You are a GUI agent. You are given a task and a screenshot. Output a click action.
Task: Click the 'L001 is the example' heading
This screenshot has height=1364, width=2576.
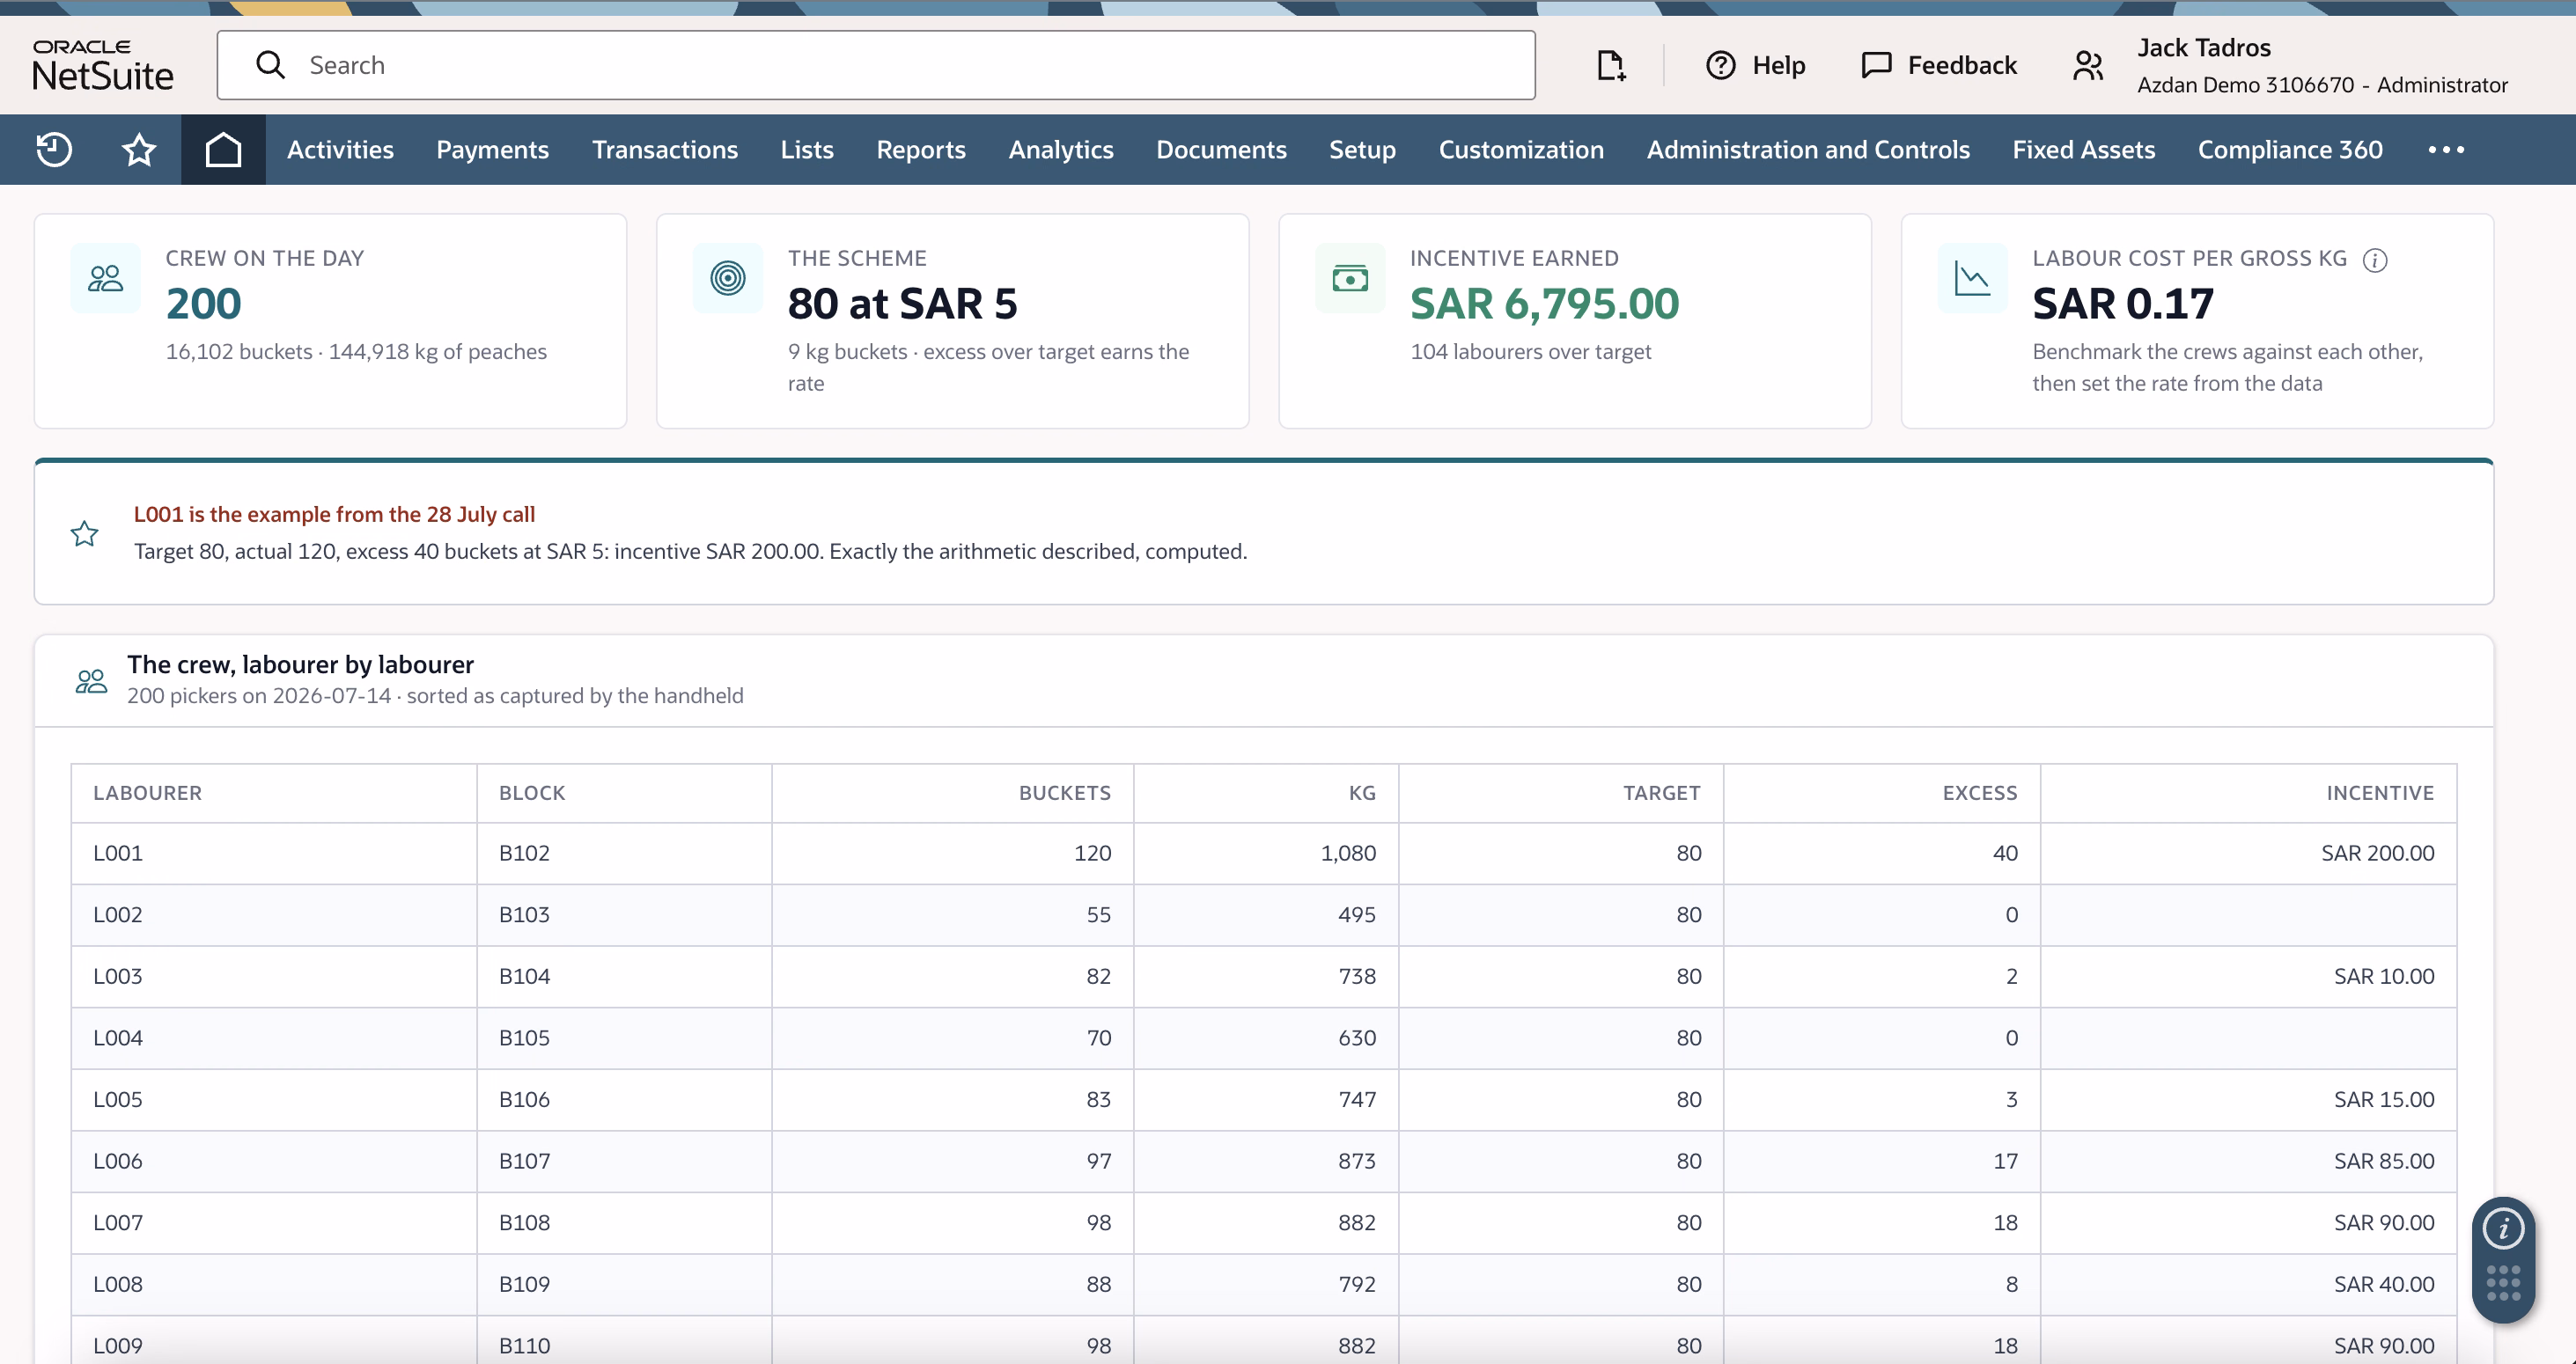point(334,515)
